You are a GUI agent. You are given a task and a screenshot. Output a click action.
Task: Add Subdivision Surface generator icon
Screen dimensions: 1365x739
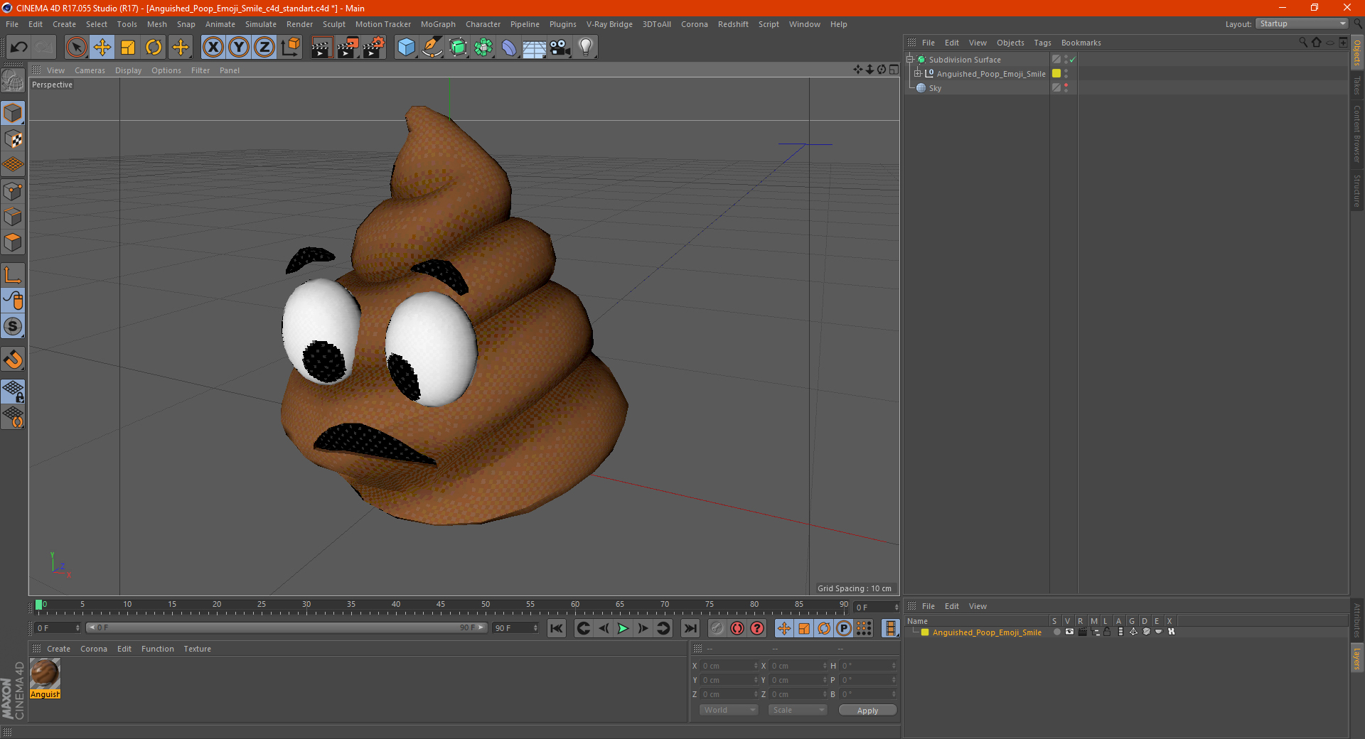[x=458, y=48]
